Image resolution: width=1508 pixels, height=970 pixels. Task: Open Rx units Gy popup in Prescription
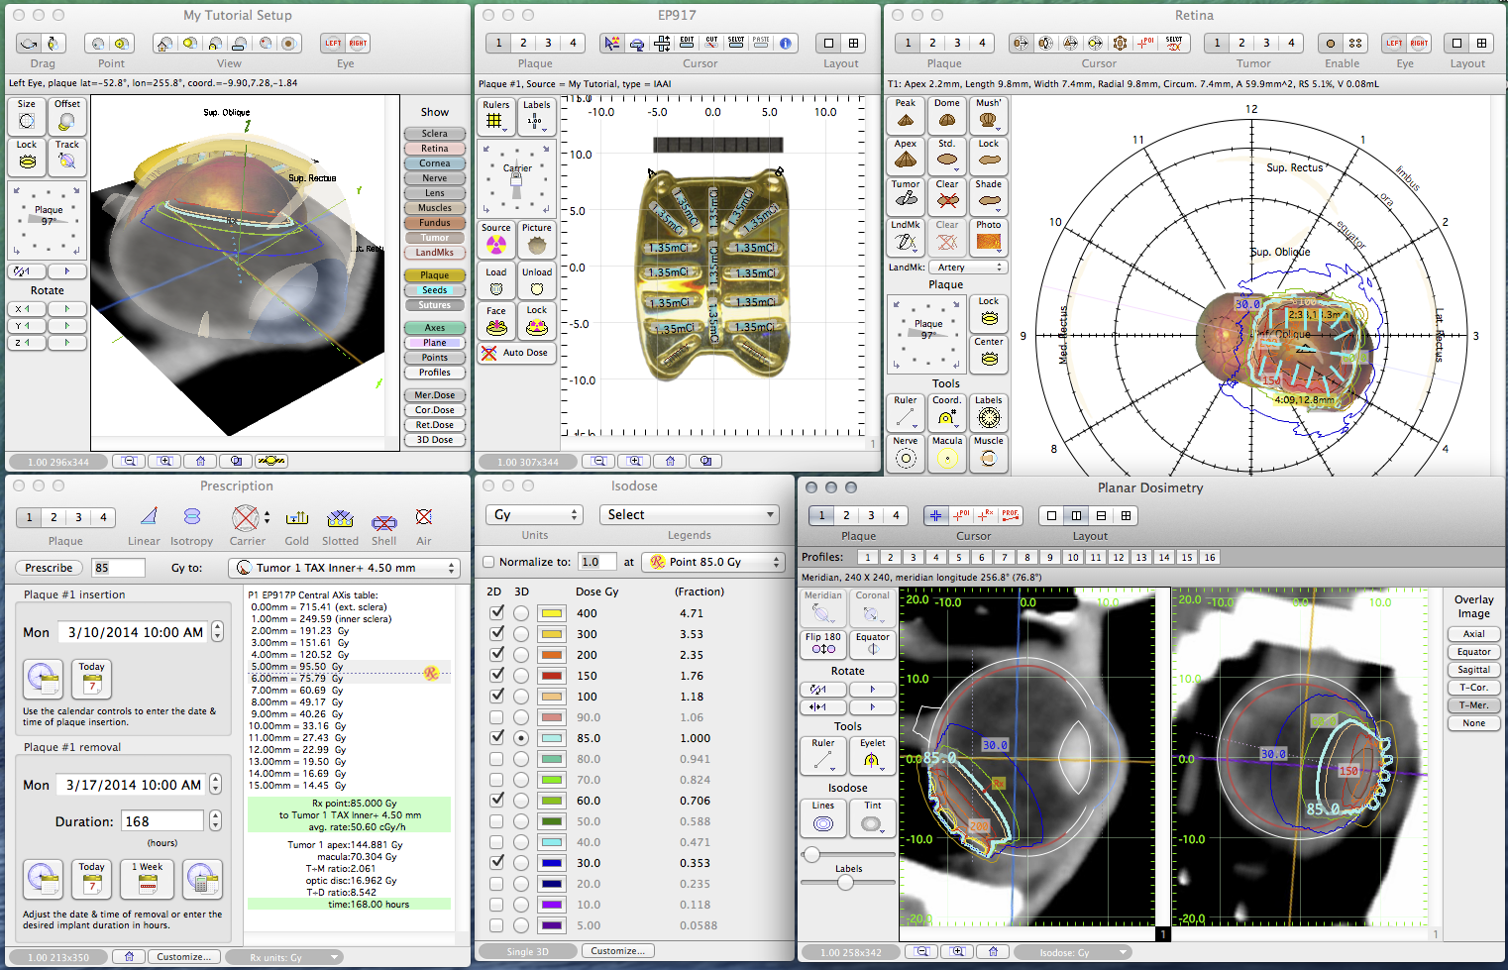pyautogui.click(x=283, y=957)
